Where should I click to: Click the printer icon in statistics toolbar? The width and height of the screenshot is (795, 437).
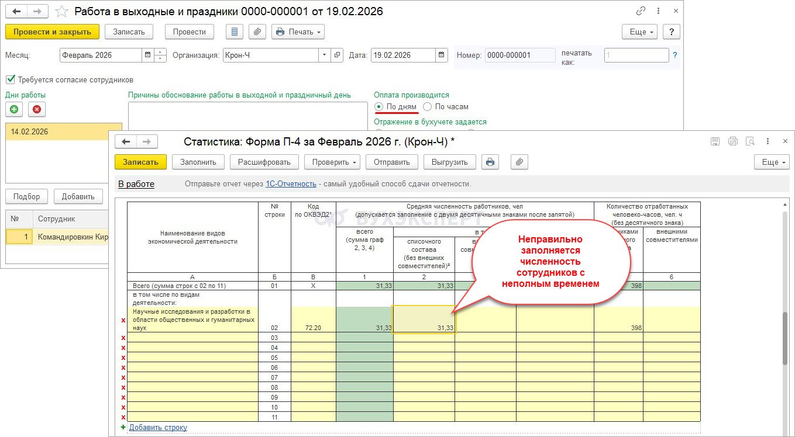point(490,162)
